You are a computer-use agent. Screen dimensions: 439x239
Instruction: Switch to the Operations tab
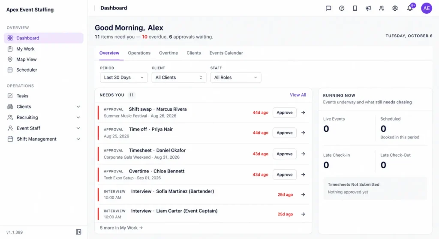pos(139,53)
